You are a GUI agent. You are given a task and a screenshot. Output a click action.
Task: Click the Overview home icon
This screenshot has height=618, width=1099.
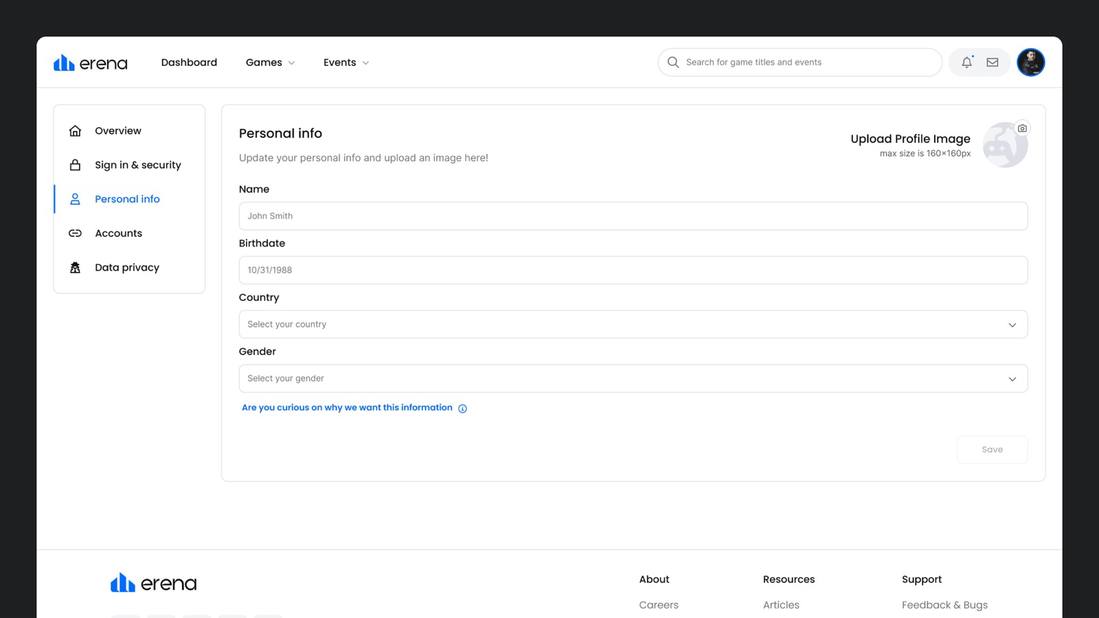point(75,130)
